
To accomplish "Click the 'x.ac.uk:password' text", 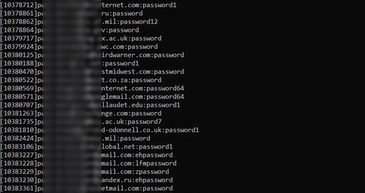I will coord(132,38).
